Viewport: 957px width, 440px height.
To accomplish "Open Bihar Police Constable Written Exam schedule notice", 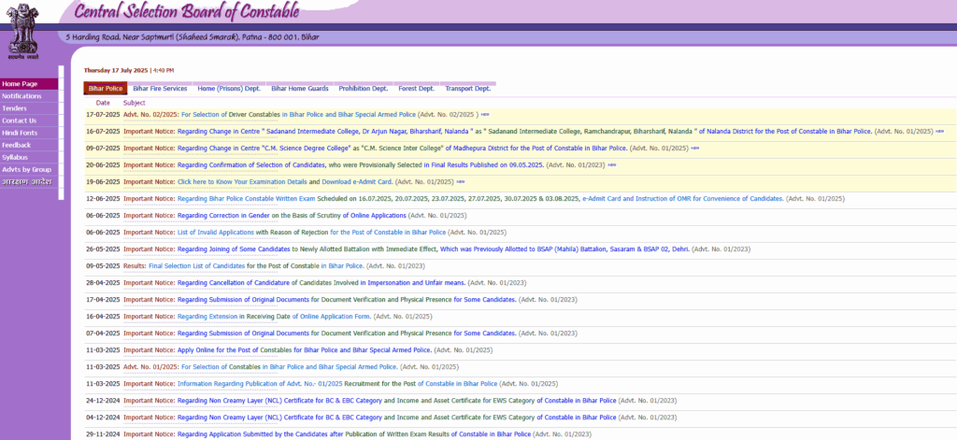I will [480, 199].
